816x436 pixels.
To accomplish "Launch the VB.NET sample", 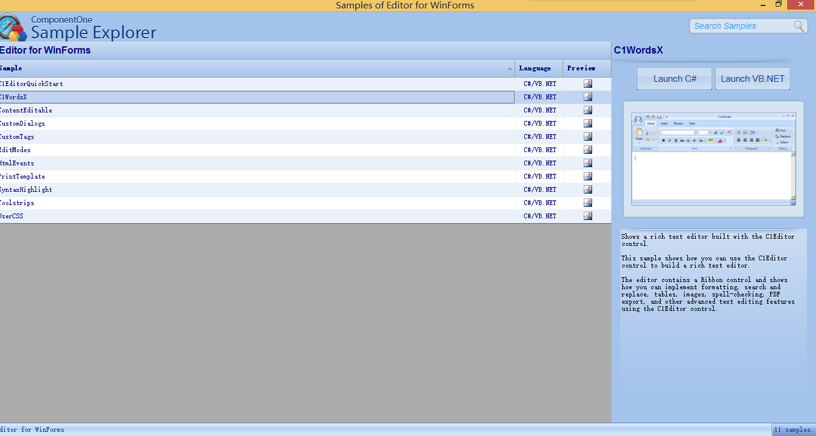I will point(753,79).
